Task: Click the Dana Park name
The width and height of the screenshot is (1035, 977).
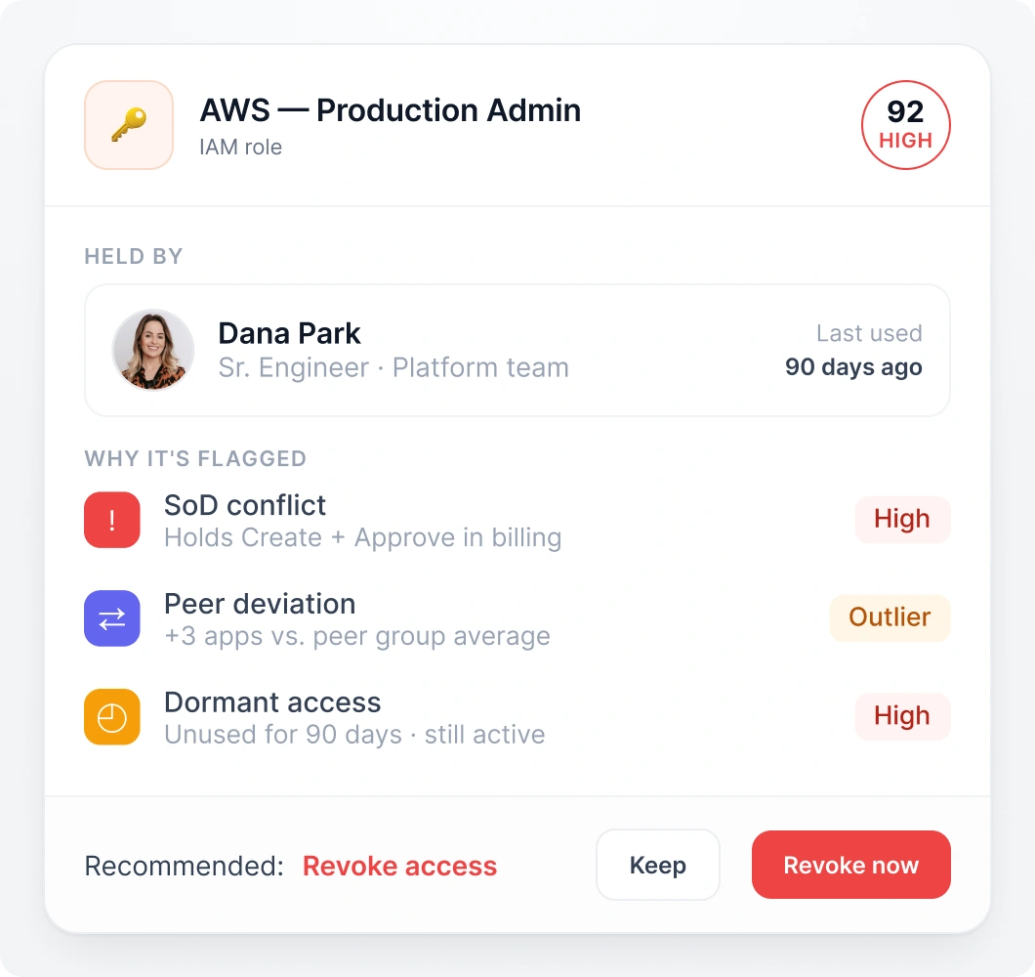Action: point(289,333)
